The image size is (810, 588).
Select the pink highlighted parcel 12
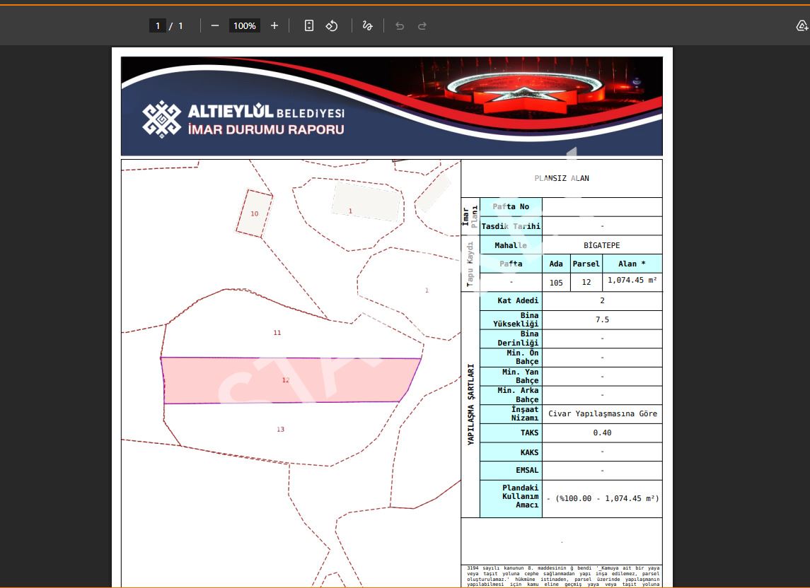(286, 380)
